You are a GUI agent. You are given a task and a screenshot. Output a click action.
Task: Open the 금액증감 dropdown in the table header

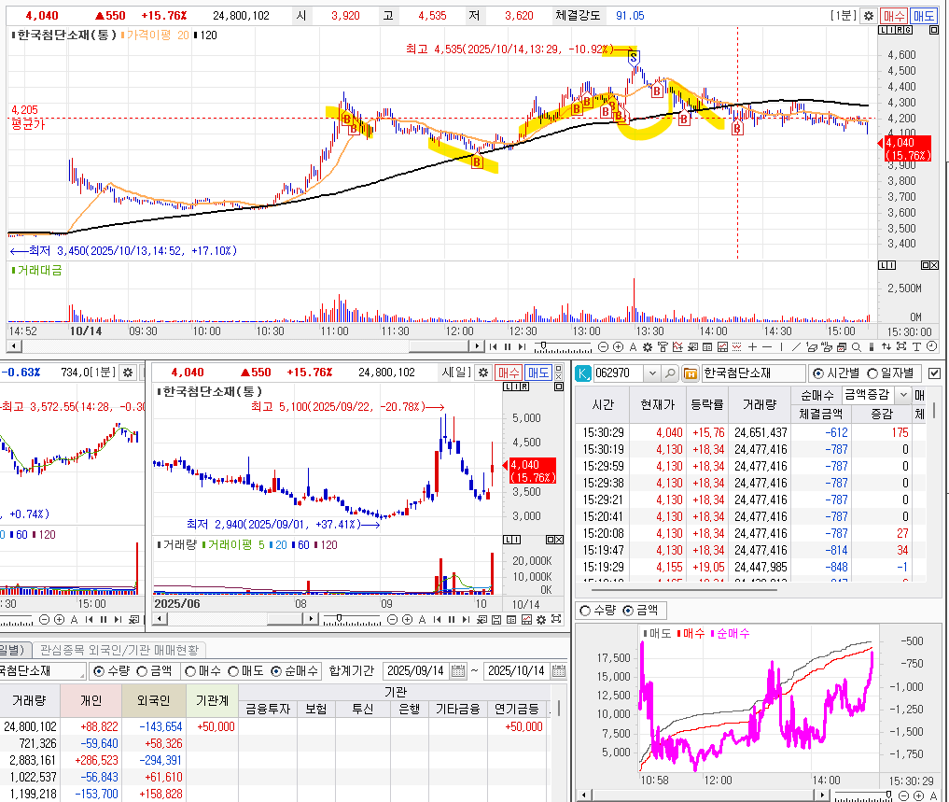pos(903,395)
